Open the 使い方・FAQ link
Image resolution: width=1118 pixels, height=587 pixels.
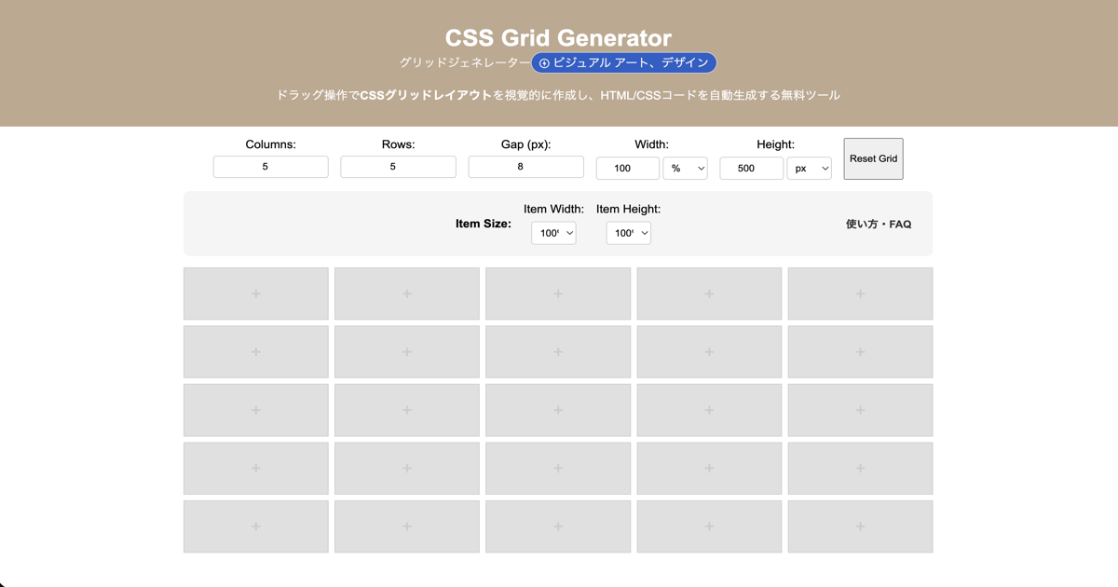pos(879,224)
